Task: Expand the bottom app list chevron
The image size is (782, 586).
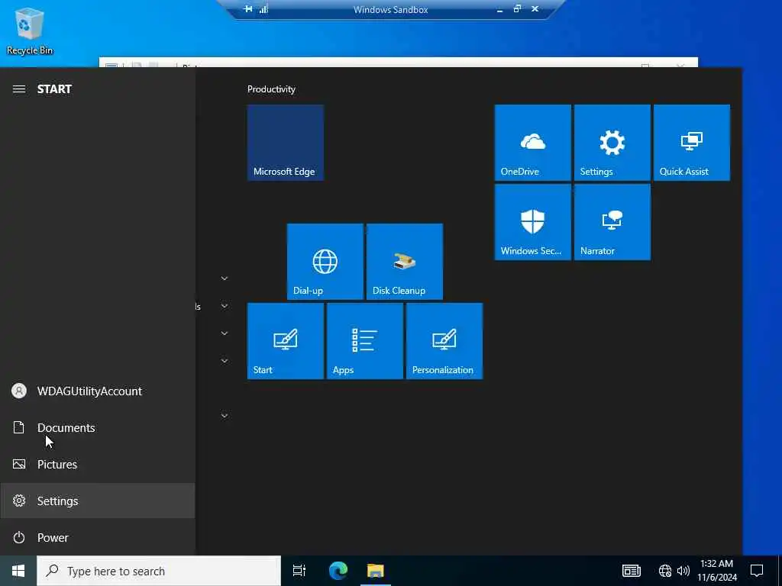Action: pos(225,416)
